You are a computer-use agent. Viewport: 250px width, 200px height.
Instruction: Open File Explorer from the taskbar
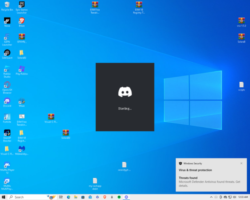tap(75, 197)
